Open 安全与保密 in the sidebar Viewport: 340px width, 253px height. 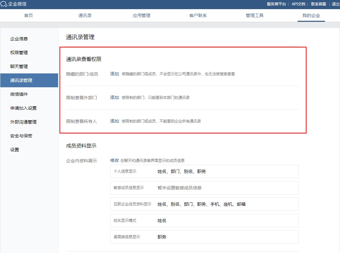(x=21, y=136)
